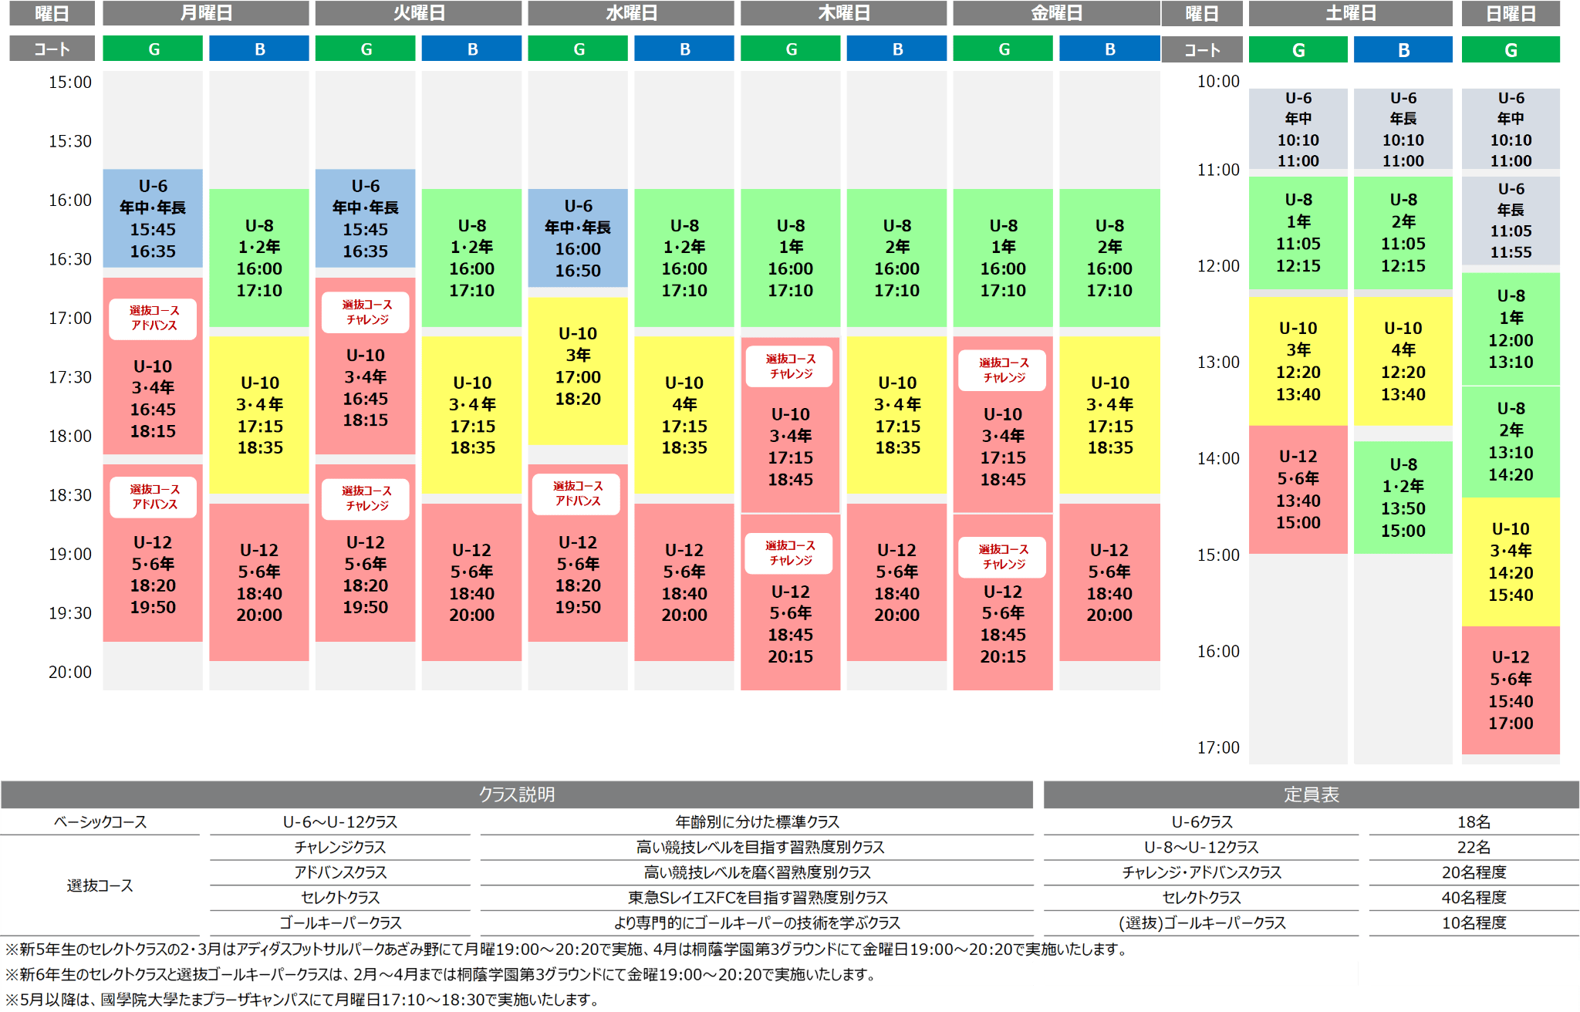Click Wednesday's 選抜コース アドバンス badge
The height and width of the screenshot is (1012, 1580).
tap(577, 494)
